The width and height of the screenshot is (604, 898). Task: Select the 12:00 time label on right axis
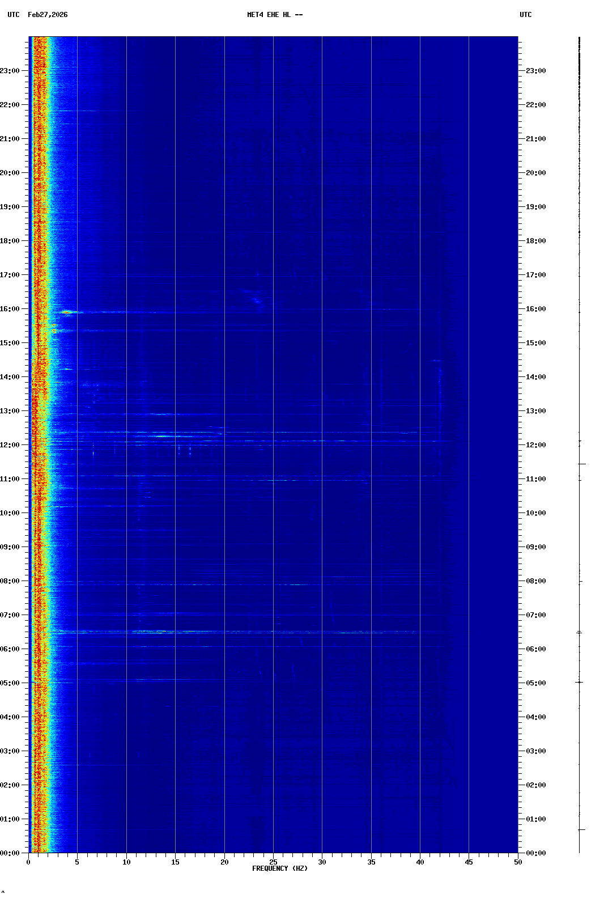(x=535, y=445)
